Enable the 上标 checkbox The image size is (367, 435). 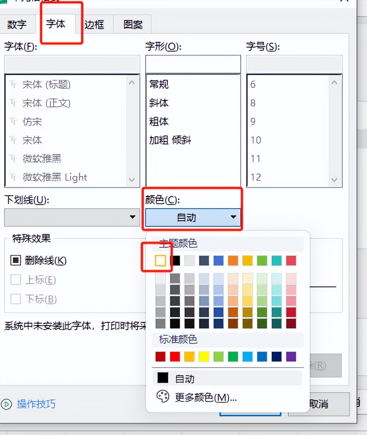(15, 280)
